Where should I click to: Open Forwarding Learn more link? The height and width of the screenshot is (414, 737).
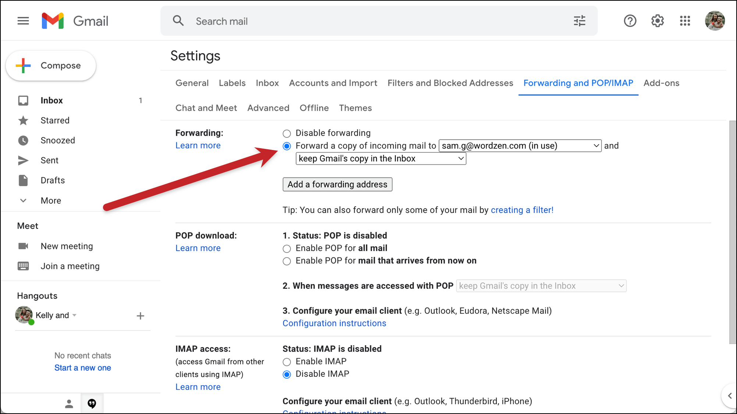(198, 146)
